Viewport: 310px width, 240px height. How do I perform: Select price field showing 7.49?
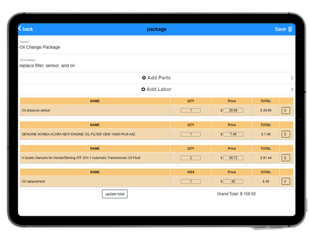[x=233, y=134]
